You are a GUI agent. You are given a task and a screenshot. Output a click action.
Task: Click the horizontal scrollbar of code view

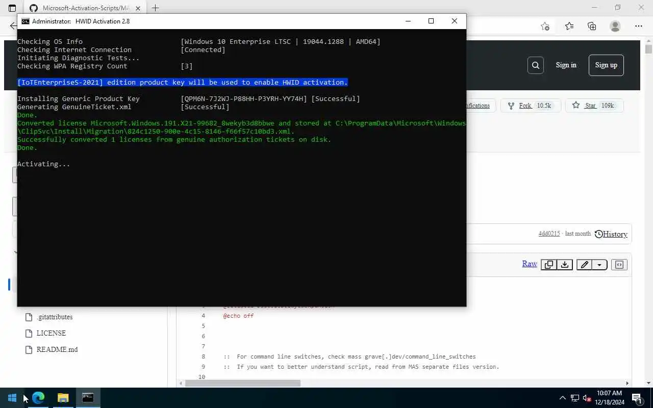click(243, 383)
